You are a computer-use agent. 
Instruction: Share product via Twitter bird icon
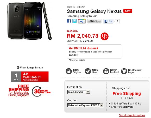coord(74,21)
